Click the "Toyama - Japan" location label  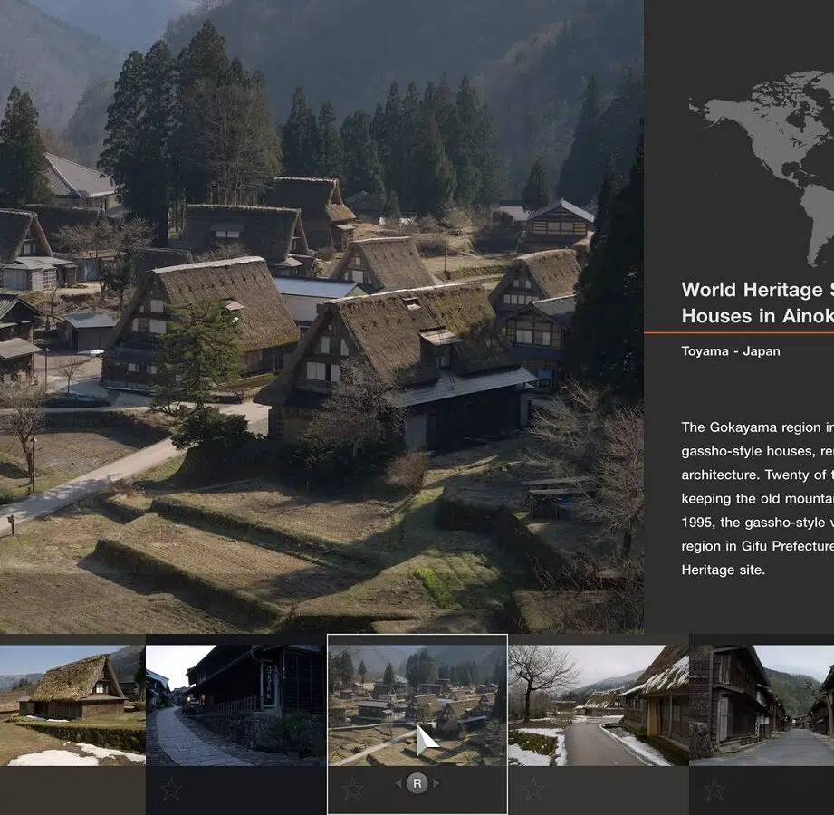(x=730, y=351)
